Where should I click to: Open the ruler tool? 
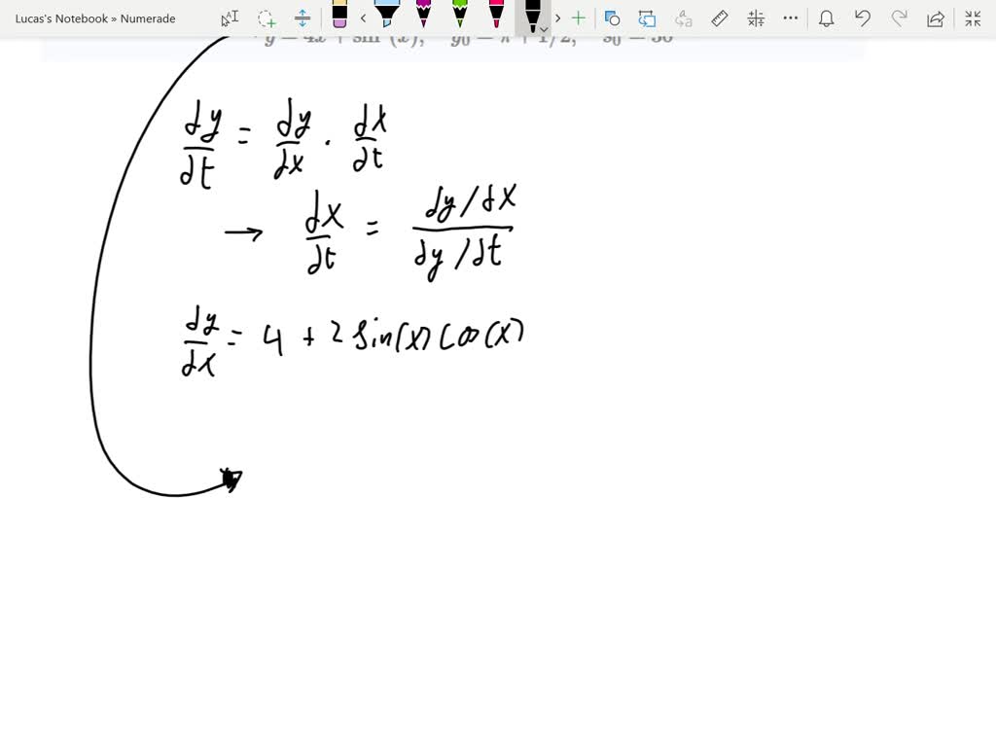719,17
